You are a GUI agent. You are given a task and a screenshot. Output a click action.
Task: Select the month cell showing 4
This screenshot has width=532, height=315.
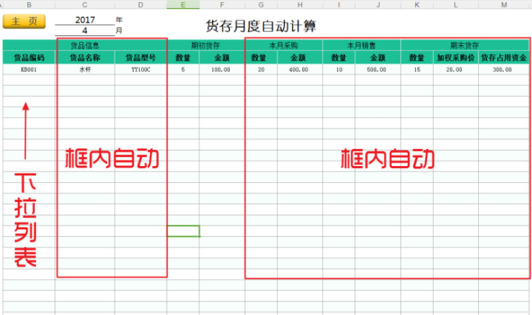pos(85,31)
